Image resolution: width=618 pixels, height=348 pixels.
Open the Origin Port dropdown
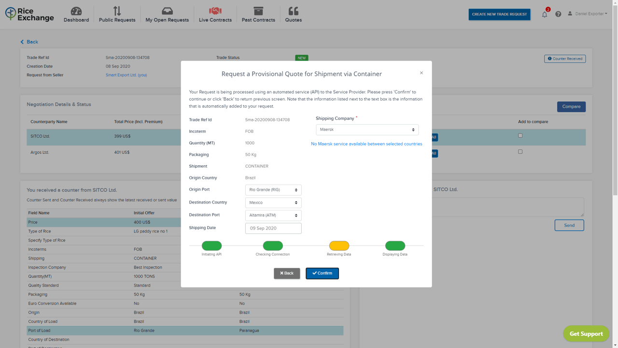[x=273, y=190]
